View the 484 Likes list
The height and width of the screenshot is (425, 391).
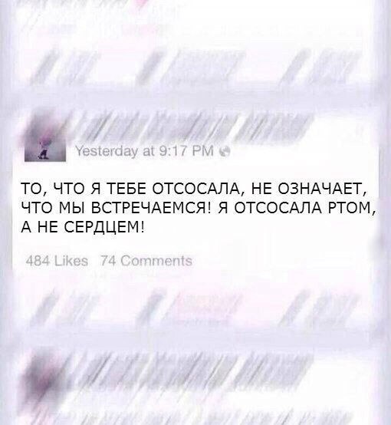(57, 262)
